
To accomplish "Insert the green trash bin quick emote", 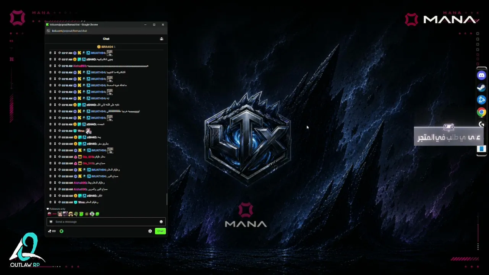I will pyautogui.click(x=81, y=214).
